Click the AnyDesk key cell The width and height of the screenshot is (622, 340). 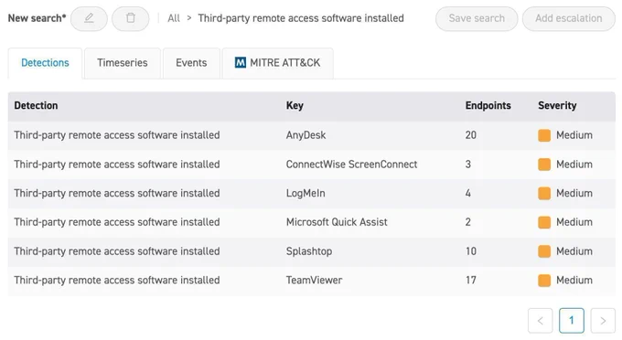(x=306, y=135)
